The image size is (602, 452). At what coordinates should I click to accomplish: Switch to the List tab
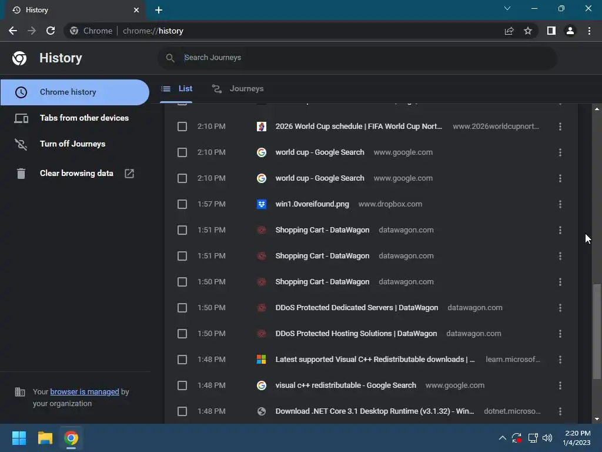176,89
